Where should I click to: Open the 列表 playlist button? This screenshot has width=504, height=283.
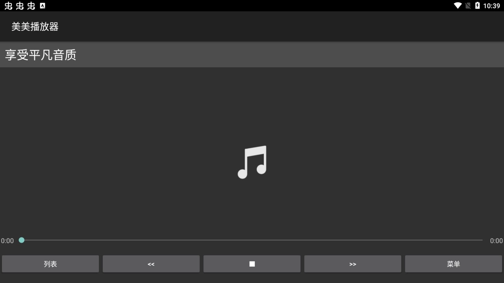[50, 264]
